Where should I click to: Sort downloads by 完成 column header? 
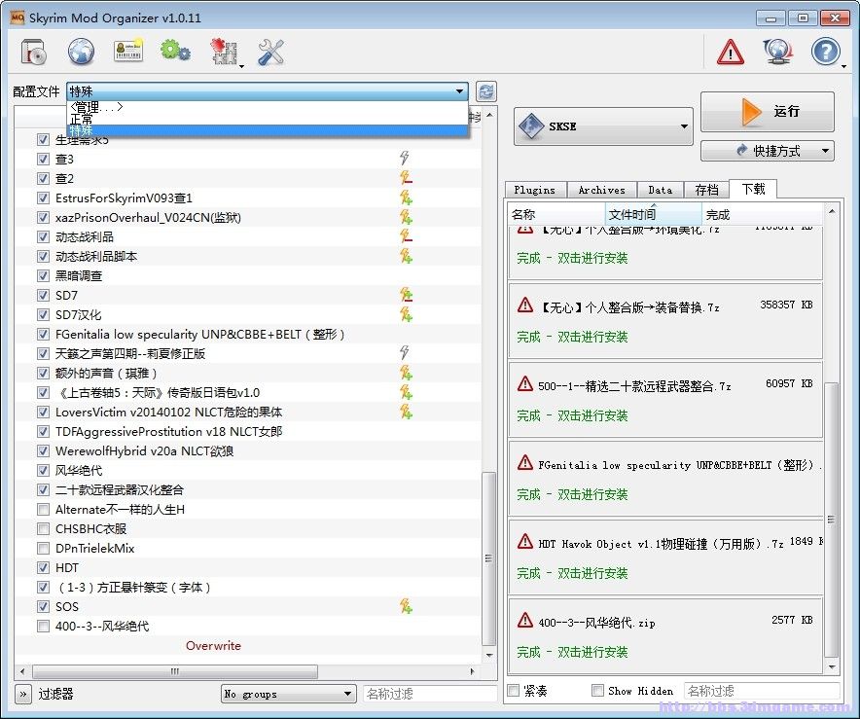coord(763,214)
